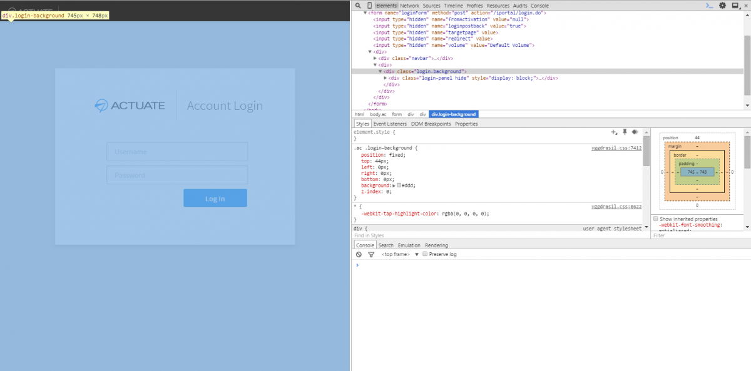Collapse the login-background div node

point(381,71)
